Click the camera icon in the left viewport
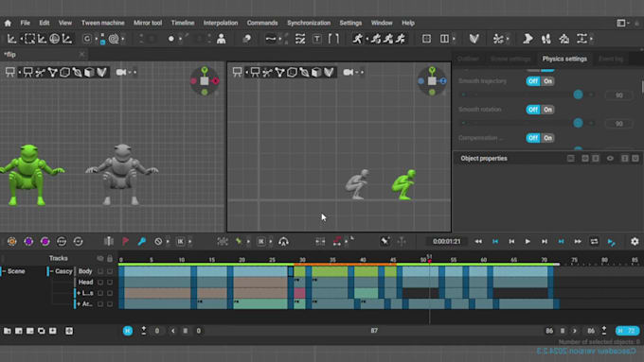This screenshot has height=362, width=644. click(121, 72)
